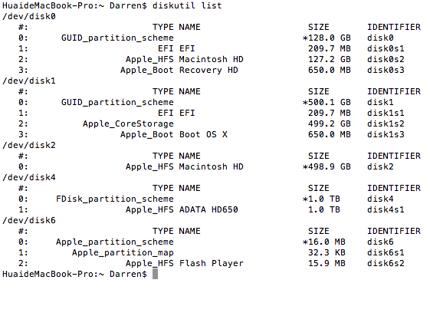This screenshot has height=316, width=430.
Task: Select the '499.2 GB' size value
Action: [x=330, y=123]
